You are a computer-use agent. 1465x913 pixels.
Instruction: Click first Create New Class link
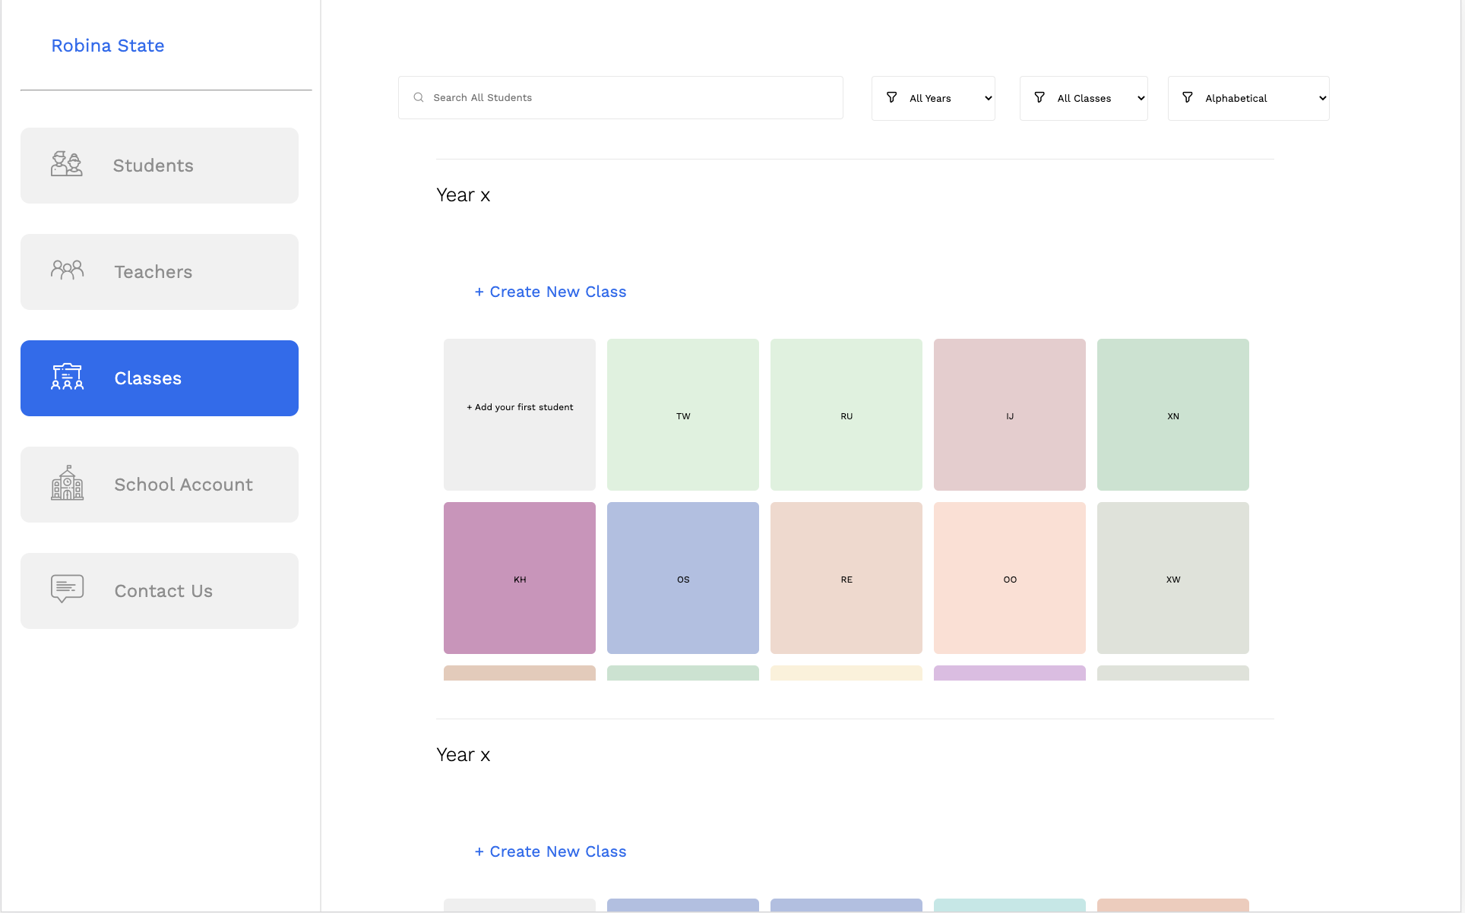click(551, 292)
